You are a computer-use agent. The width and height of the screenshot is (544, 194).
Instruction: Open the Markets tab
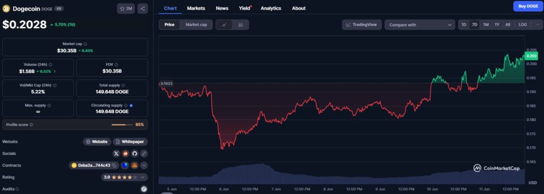(x=196, y=8)
